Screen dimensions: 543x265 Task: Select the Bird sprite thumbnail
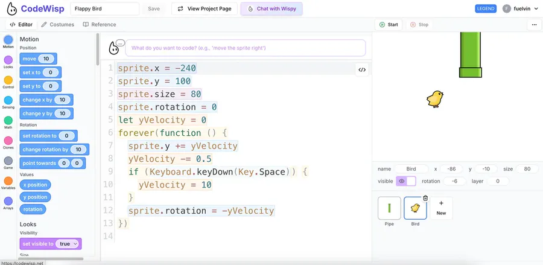point(415,208)
